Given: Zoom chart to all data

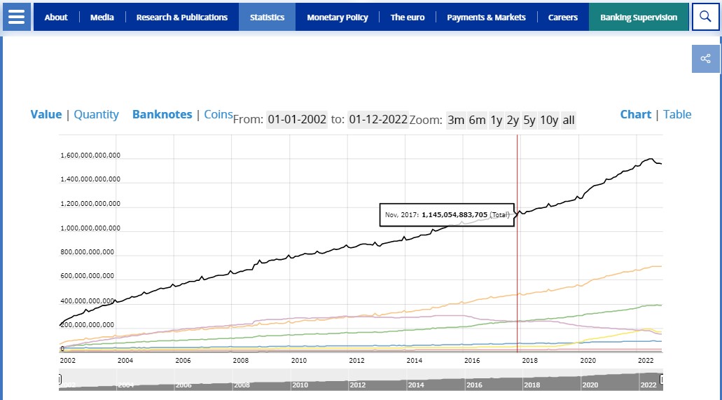Looking at the screenshot, I should coord(569,120).
